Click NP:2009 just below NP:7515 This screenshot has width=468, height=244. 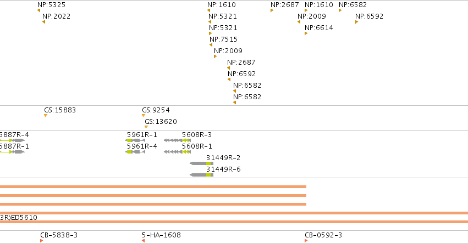point(228,51)
